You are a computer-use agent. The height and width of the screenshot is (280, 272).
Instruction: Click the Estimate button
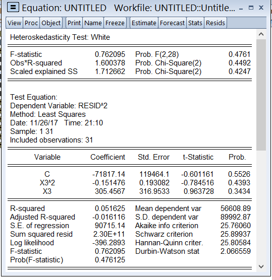point(144,23)
